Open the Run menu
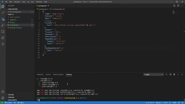 click(x=33, y=2)
